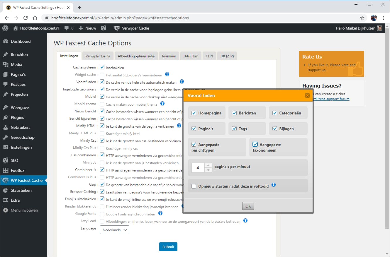Open the WP Fastest Cache menu item
Screen dimensions: 390x257
tap(23, 180)
